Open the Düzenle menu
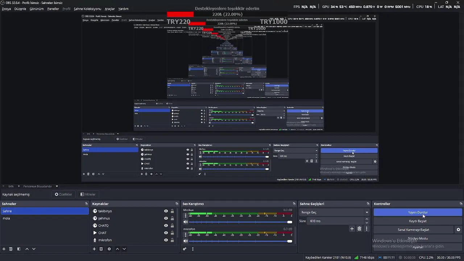 point(20,9)
